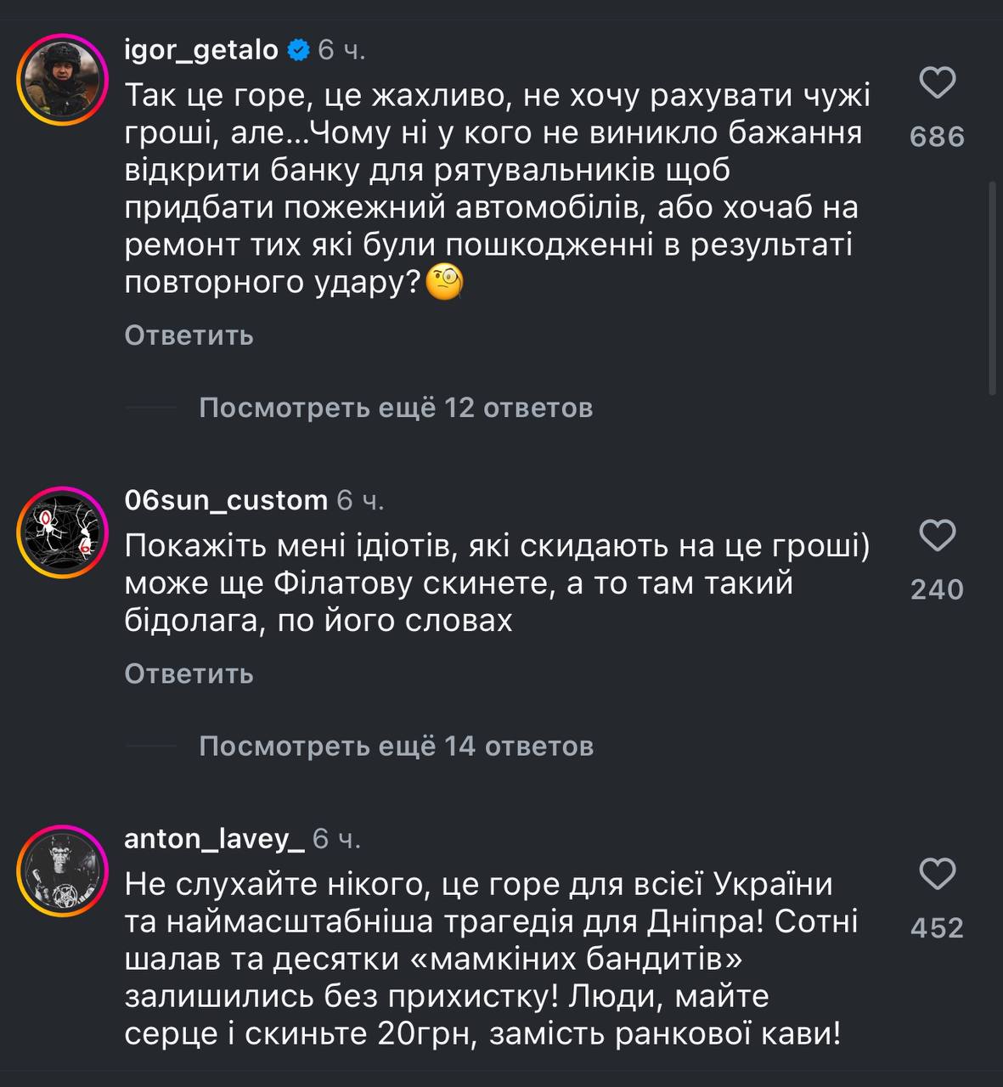Open igor_getalo's profile picture
Screen dimensions: 1003x1087
coord(62,81)
